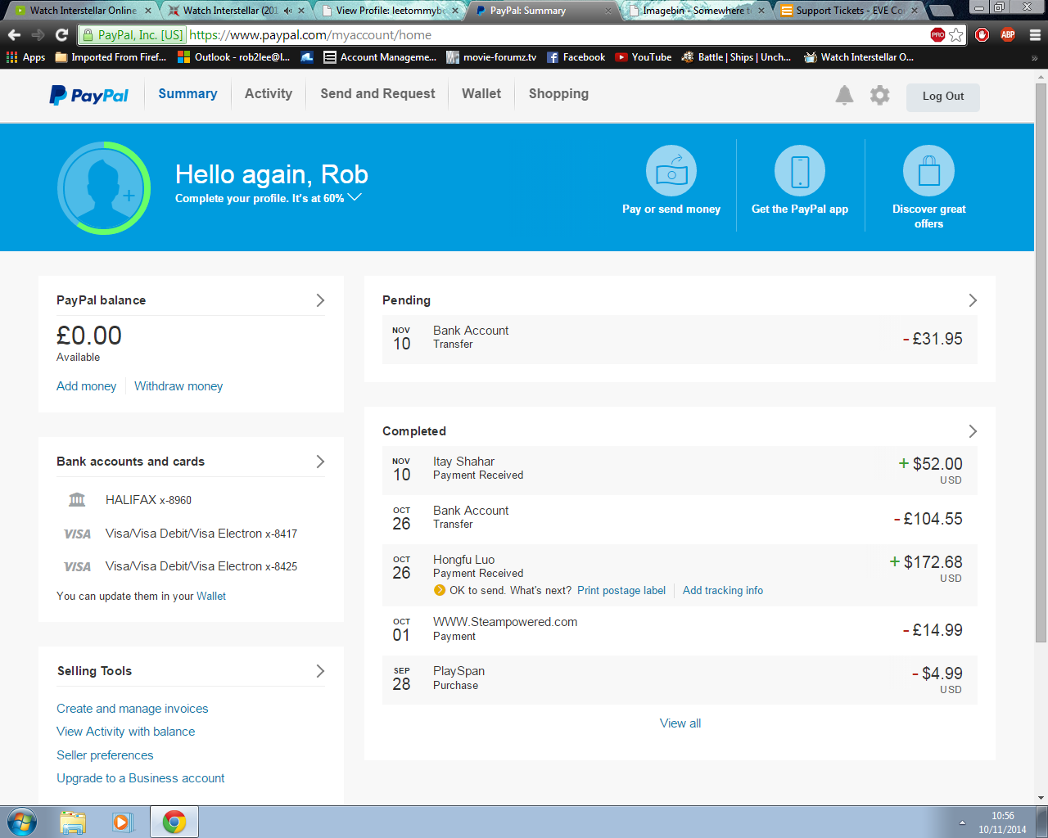This screenshot has width=1048, height=838.
Task: Click the Pay or send money icon
Action: pos(671,170)
